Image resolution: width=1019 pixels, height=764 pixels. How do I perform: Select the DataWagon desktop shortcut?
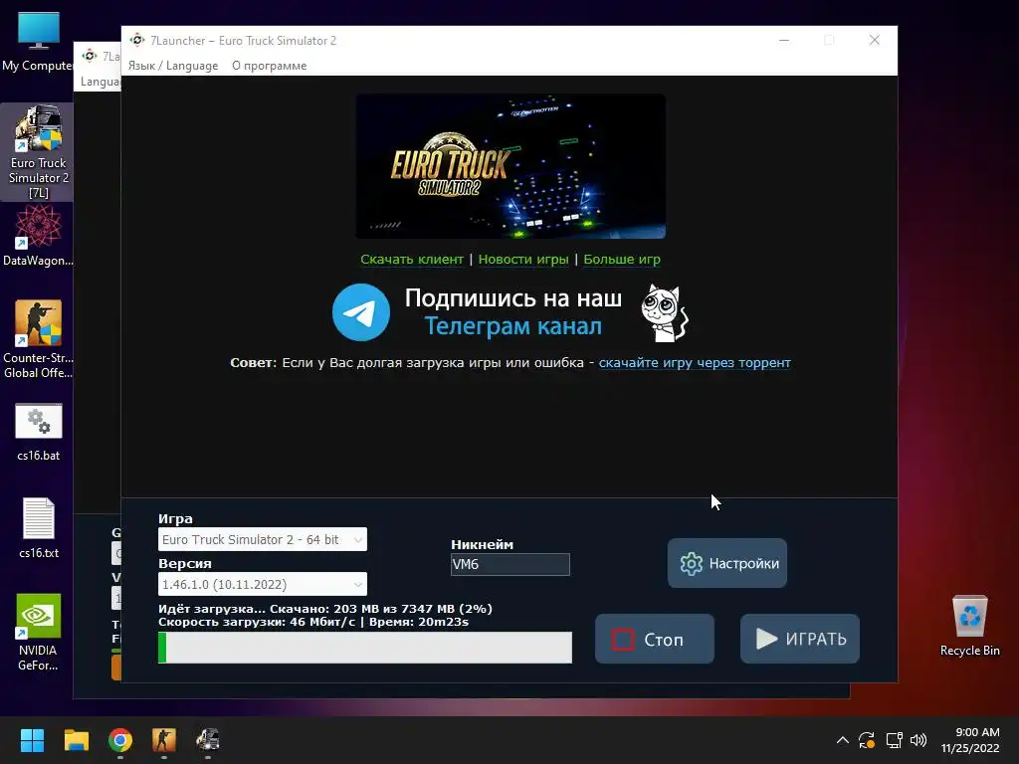pos(38,235)
